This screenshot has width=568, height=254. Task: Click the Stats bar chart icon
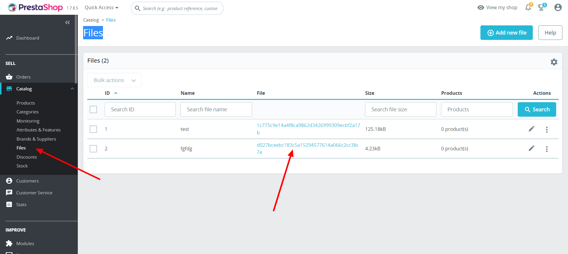point(9,204)
